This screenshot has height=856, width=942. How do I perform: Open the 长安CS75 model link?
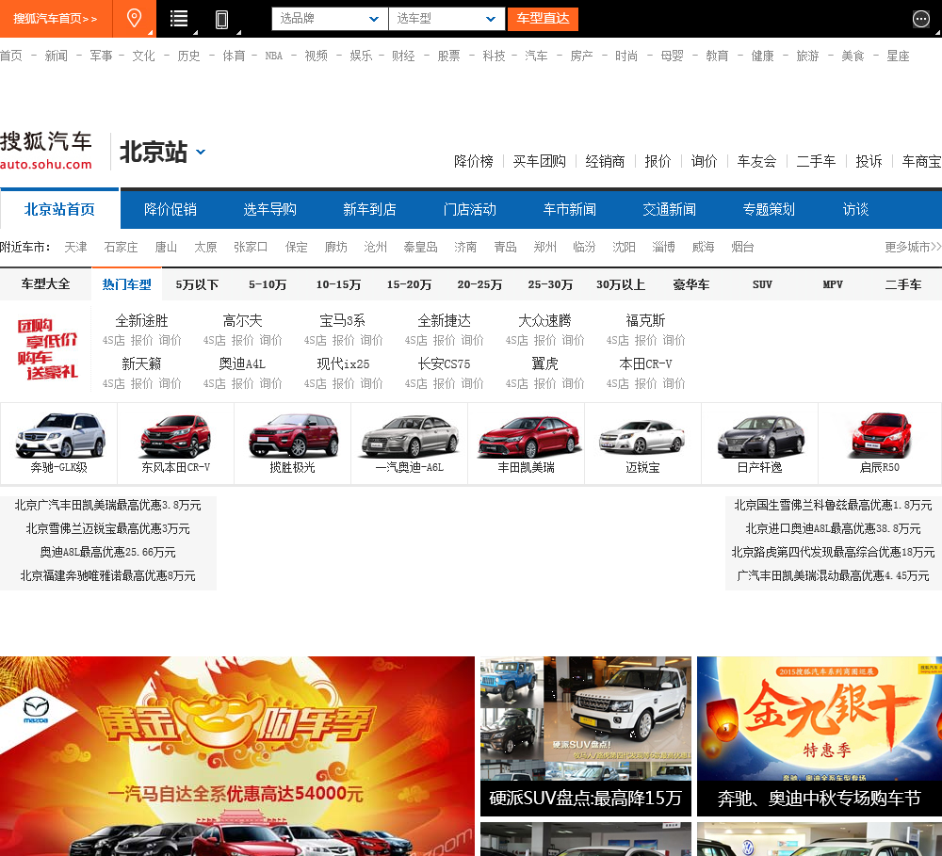pos(444,364)
